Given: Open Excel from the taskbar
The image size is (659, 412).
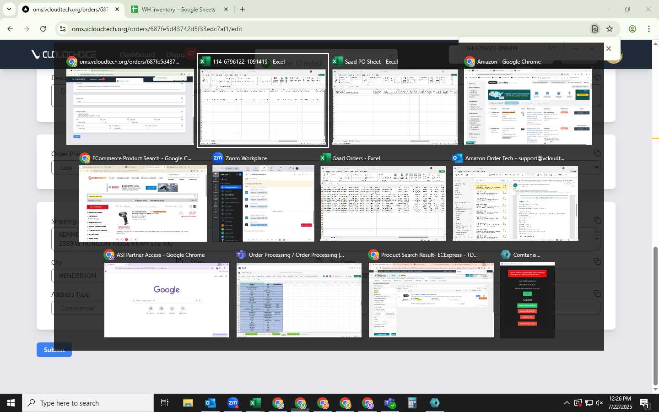Looking at the screenshot, I should tap(255, 403).
